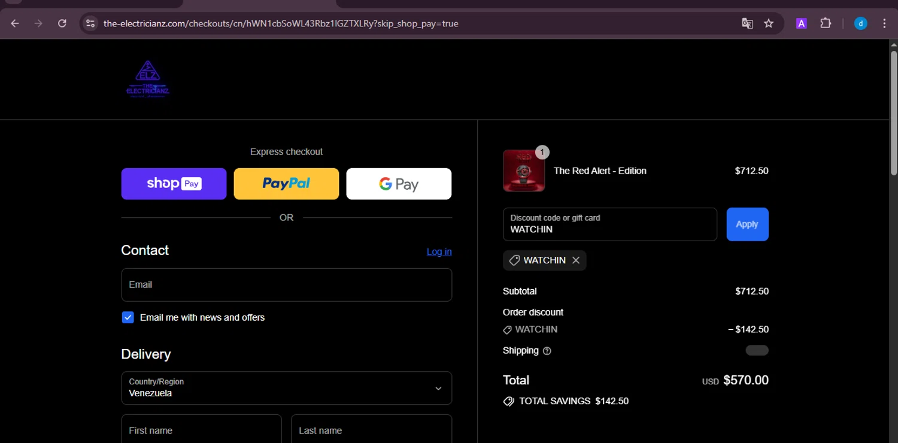The image size is (898, 443).
Task: Focus the Email input field
Action: click(286, 285)
